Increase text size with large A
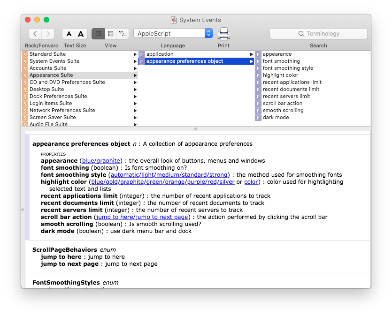 coord(81,34)
